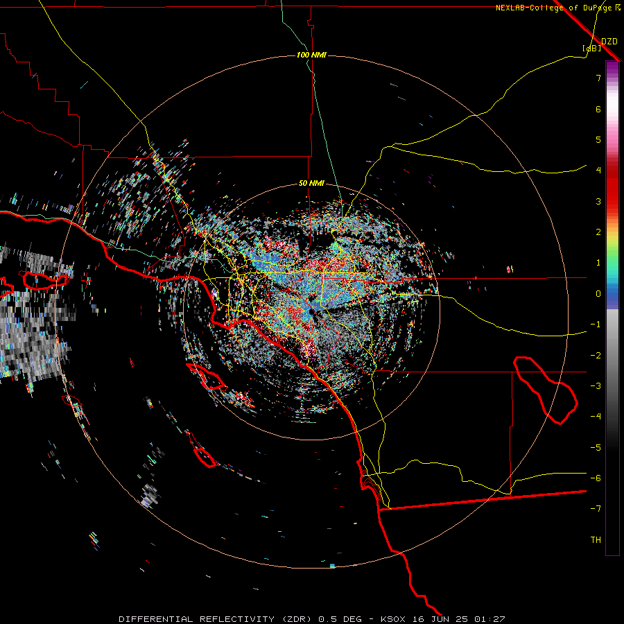Image resolution: width=624 pixels, height=624 pixels.
Task: Click the 3 value on the color scale
Action: [x=598, y=201]
